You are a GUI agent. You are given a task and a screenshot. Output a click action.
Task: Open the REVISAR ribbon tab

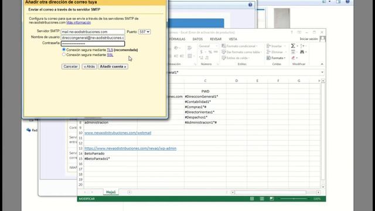(x=216, y=39)
